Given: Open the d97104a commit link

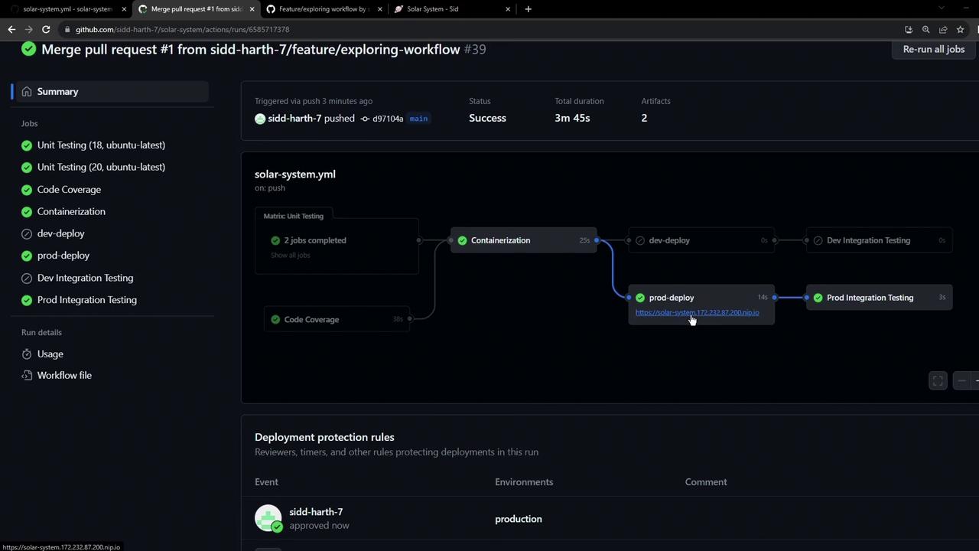Looking at the screenshot, I should 387,119.
